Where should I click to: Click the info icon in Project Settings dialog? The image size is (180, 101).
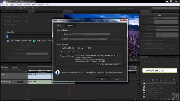[x=57, y=72]
